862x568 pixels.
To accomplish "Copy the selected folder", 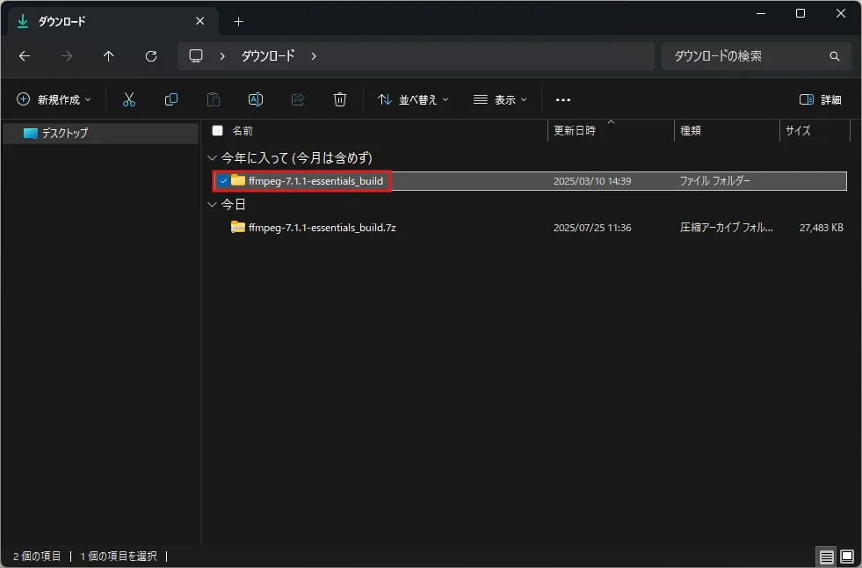I will pyautogui.click(x=171, y=99).
